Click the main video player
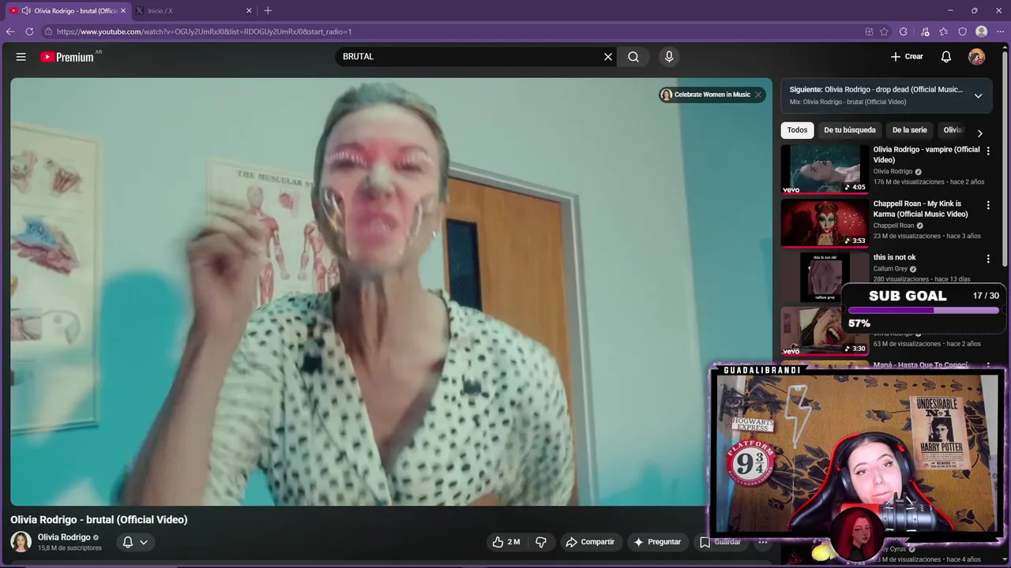The height and width of the screenshot is (568, 1011). click(x=391, y=292)
